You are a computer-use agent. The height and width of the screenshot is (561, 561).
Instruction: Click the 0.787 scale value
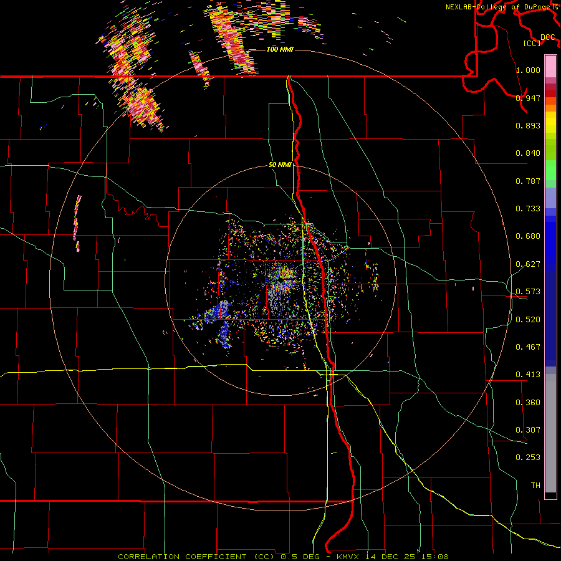[x=528, y=181]
